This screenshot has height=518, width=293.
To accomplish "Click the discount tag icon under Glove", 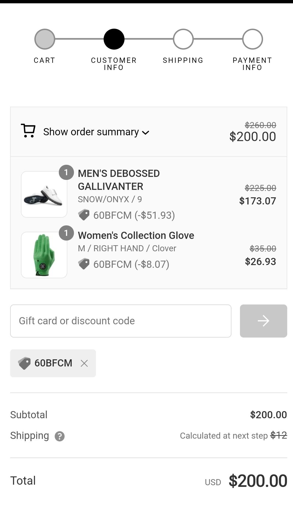I will (x=84, y=264).
